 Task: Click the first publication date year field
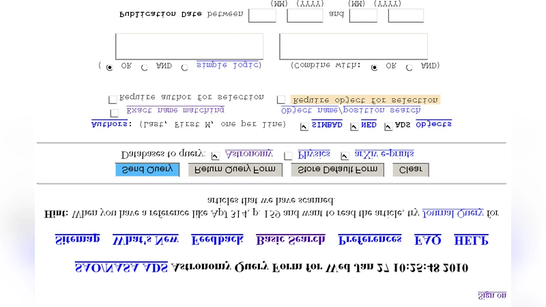(304, 15)
